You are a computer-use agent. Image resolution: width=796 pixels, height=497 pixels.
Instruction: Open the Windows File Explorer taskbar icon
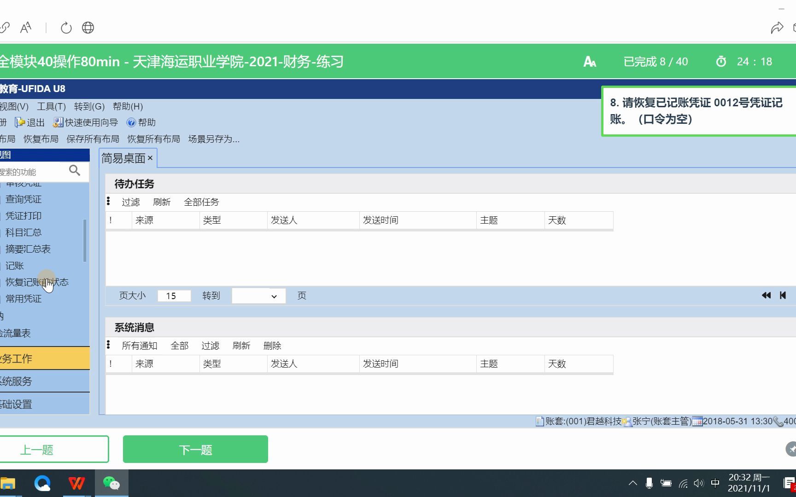[x=8, y=483]
